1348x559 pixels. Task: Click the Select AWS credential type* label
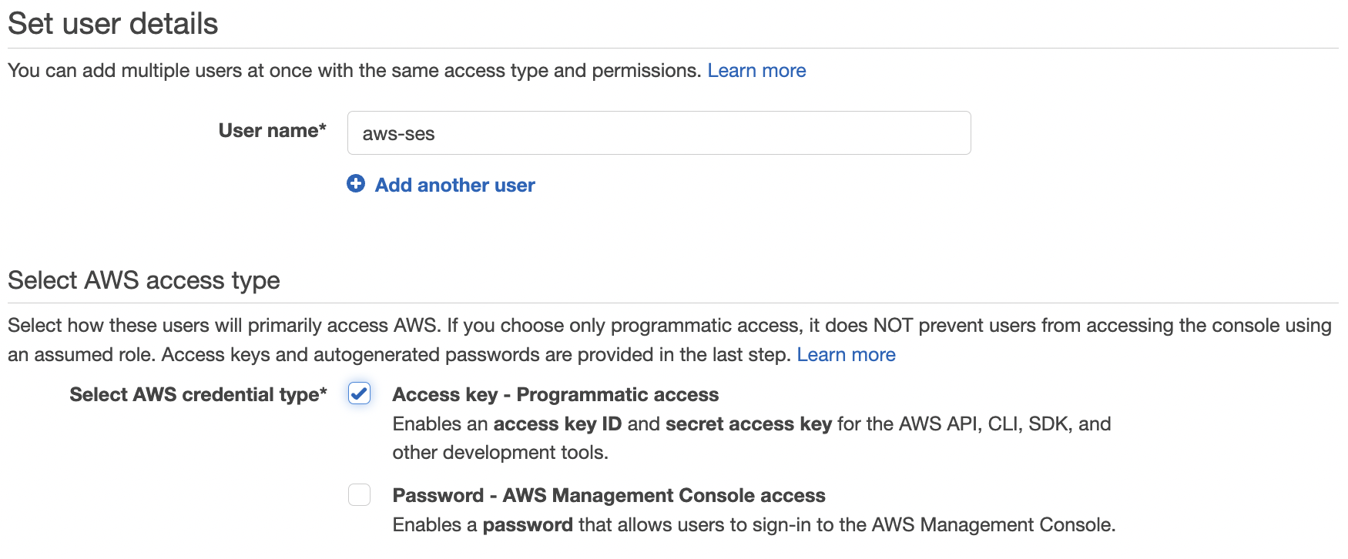pyautogui.click(x=198, y=395)
